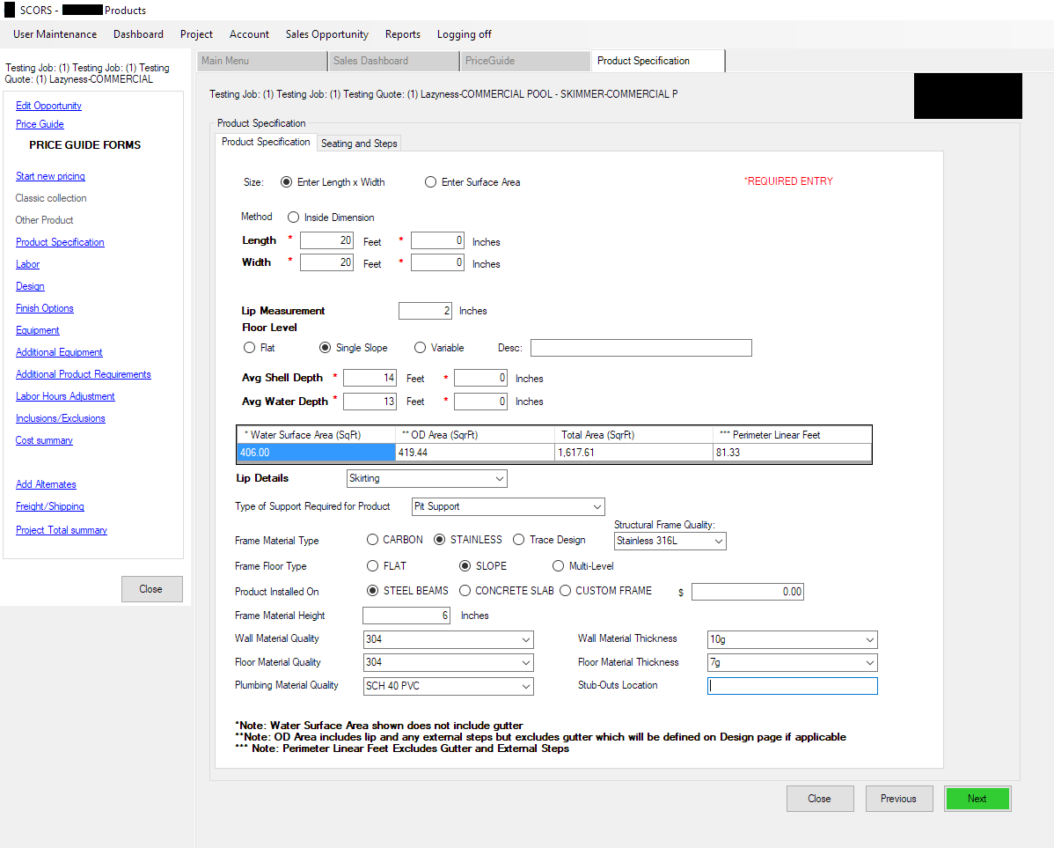The height and width of the screenshot is (848, 1054).
Task: Select SLOPE frame floor type
Action: tap(465, 566)
